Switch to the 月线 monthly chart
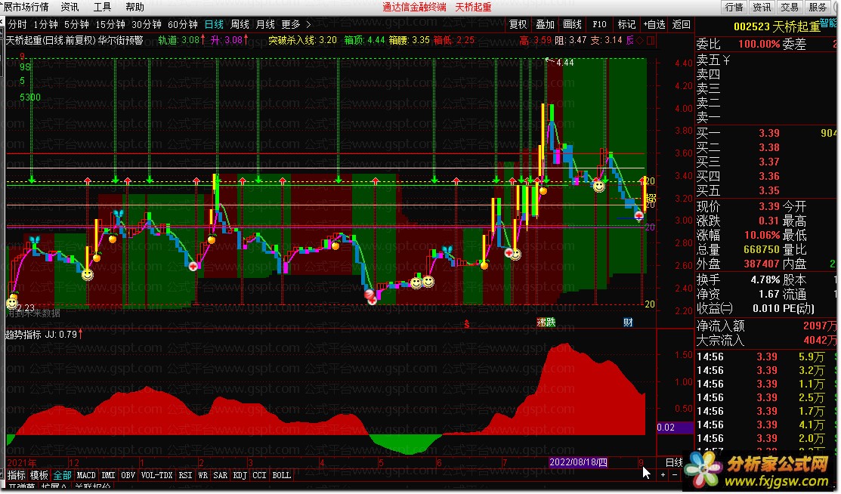This screenshot has width=841, height=494. tap(265, 25)
